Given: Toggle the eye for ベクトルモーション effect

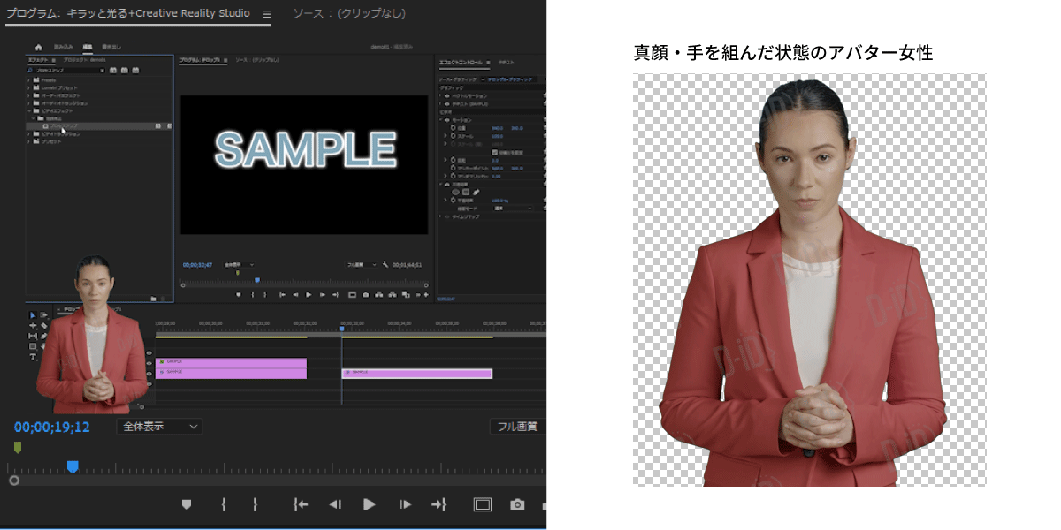Looking at the screenshot, I should (x=446, y=96).
